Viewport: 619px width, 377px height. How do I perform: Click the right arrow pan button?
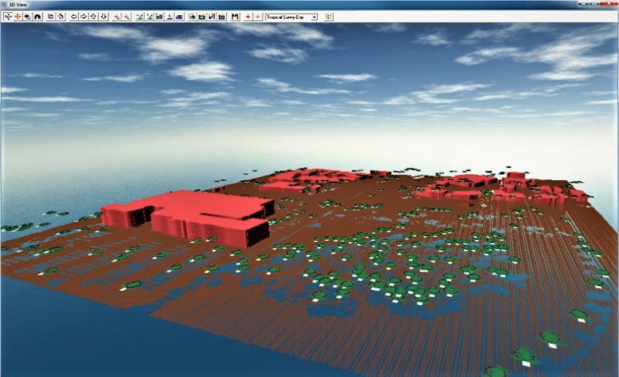pos(83,16)
